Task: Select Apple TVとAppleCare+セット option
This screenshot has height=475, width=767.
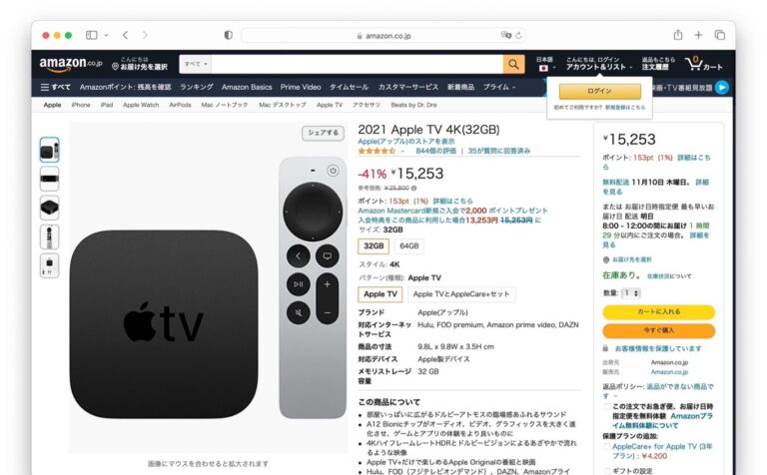Action: pos(460,294)
